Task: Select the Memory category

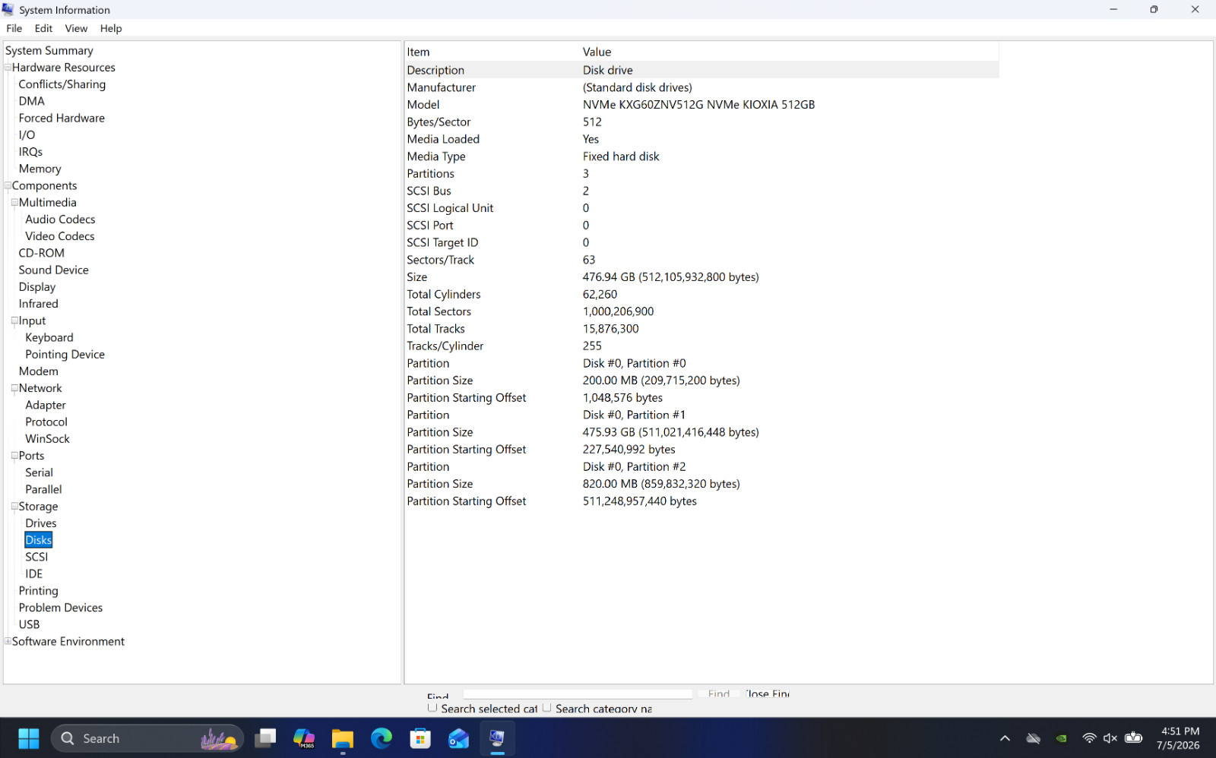Action: click(40, 169)
